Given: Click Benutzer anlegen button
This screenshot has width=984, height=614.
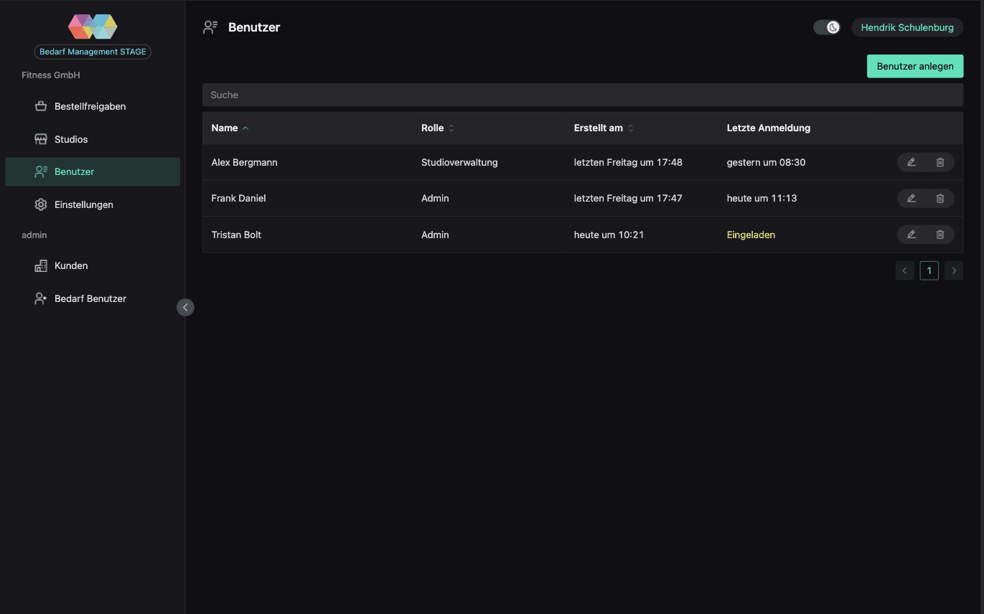Looking at the screenshot, I should coord(915,66).
